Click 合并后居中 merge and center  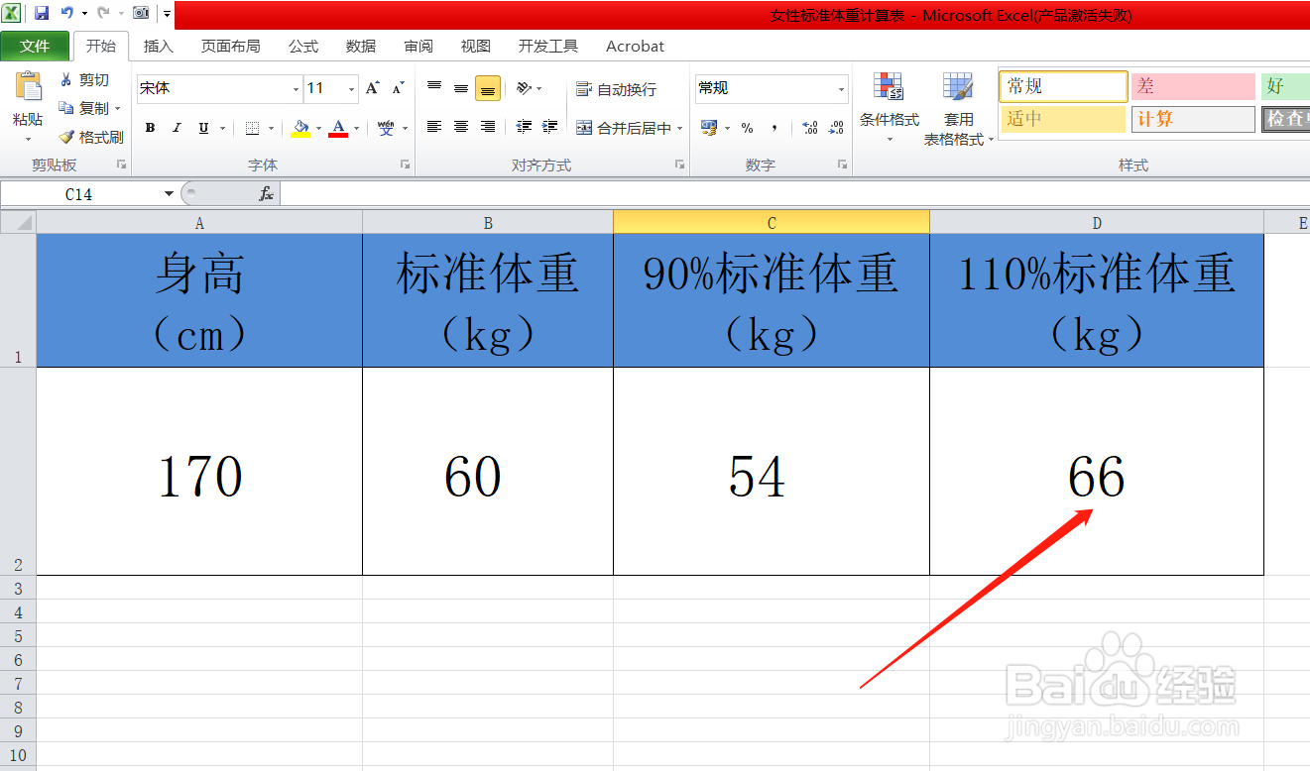[623, 128]
